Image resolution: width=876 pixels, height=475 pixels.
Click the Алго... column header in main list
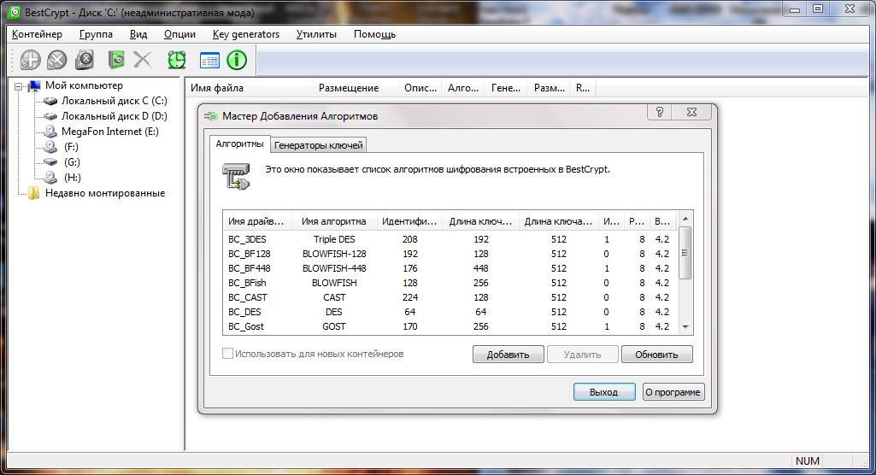pos(463,88)
